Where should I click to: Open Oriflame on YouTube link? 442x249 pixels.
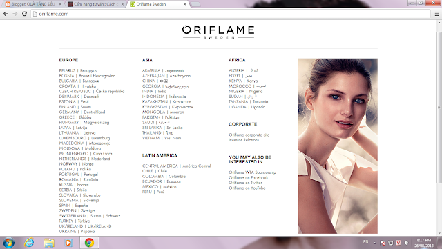coord(247,188)
